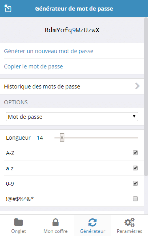Click the vertical scrollbar on the right

146,96
